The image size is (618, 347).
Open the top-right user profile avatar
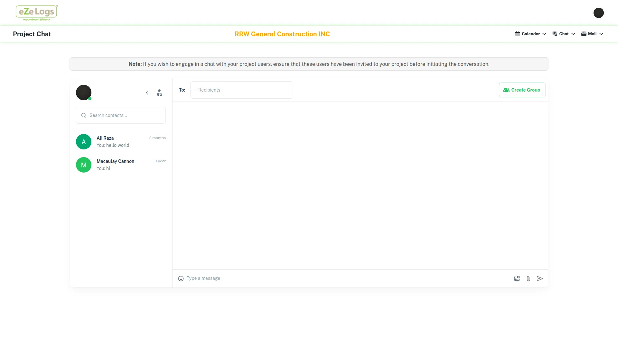point(598,13)
